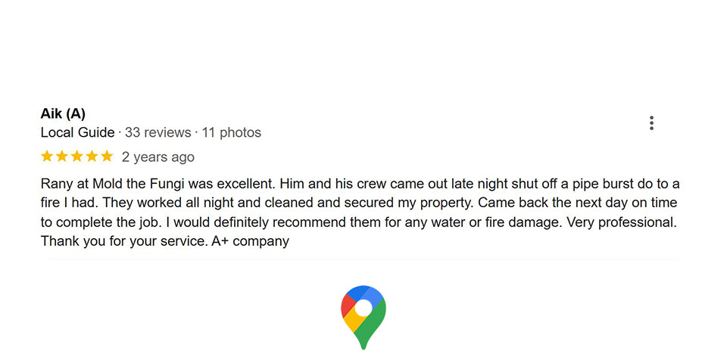This screenshot has height=363, width=727.
Task: Click the Local Guide label
Action: 77,133
